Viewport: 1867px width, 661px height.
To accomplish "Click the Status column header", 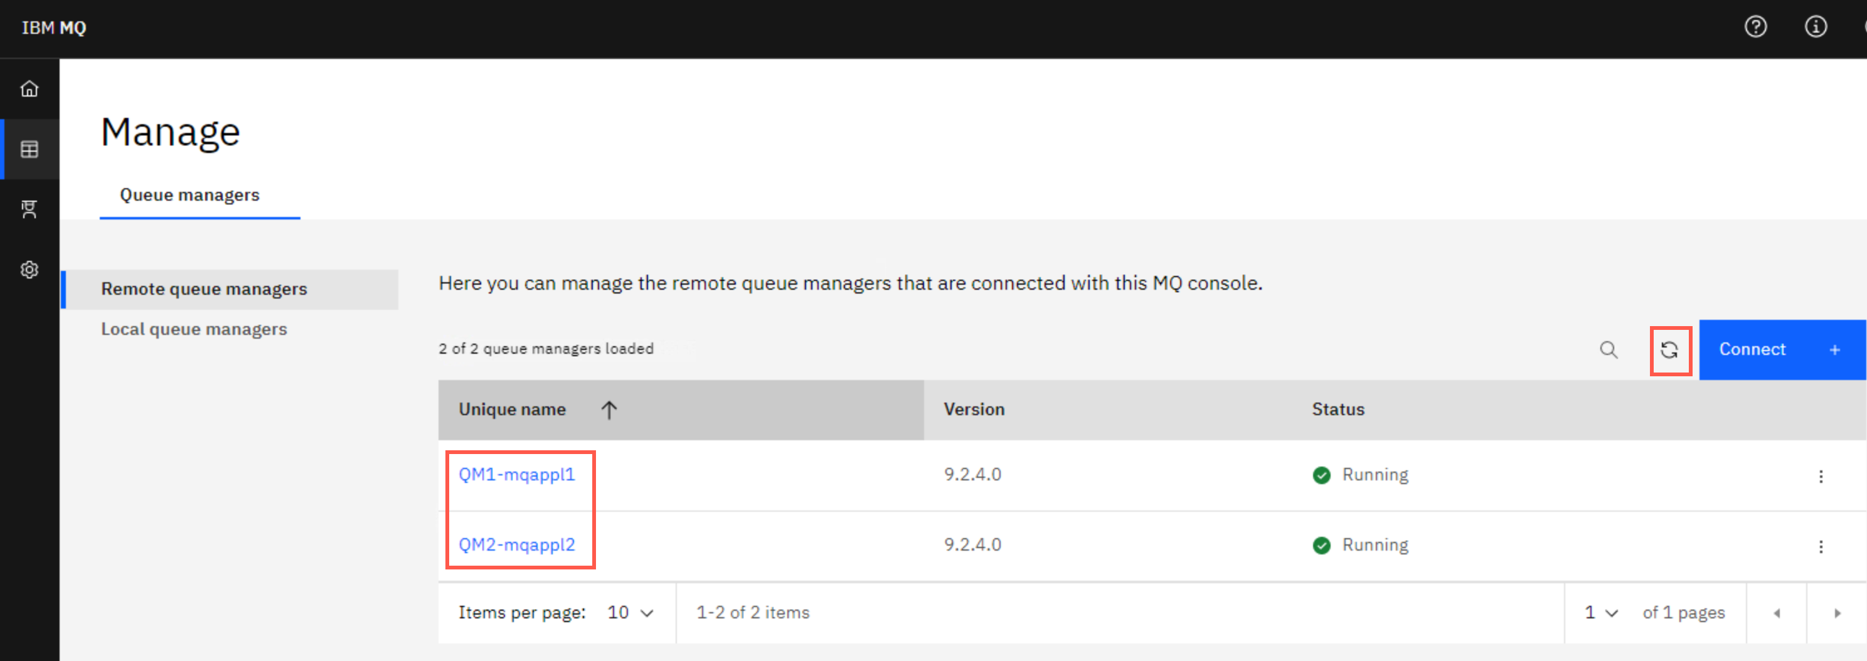I will pos(1338,410).
